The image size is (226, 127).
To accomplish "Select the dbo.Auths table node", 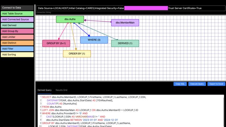I will pyautogui.click(x=70, y=19).
